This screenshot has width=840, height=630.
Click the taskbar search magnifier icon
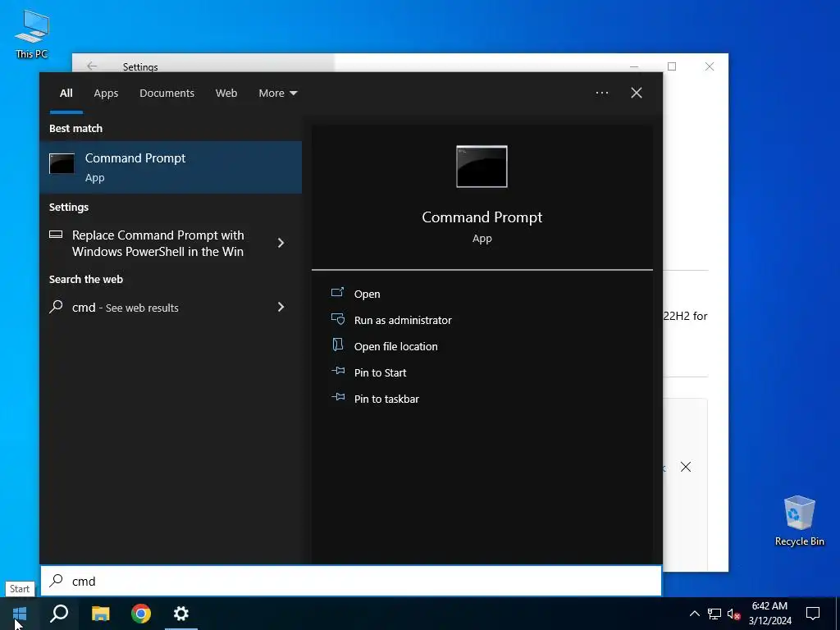click(59, 614)
